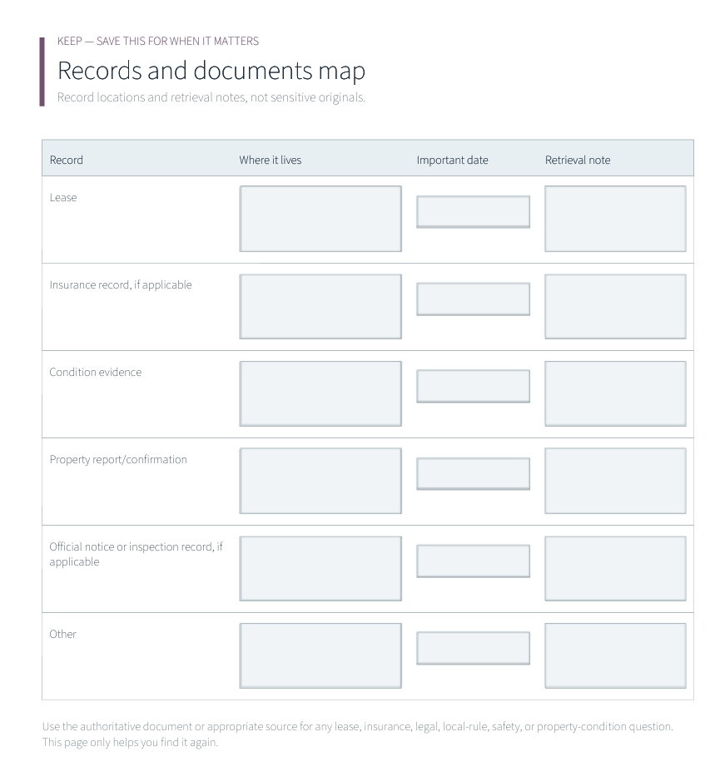Click the Lease 'Retrieval note' field
This screenshot has height=771, width=720.
[x=615, y=219]
